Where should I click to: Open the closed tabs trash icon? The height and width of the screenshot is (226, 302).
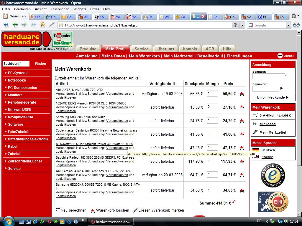click(x=294, y=16)
